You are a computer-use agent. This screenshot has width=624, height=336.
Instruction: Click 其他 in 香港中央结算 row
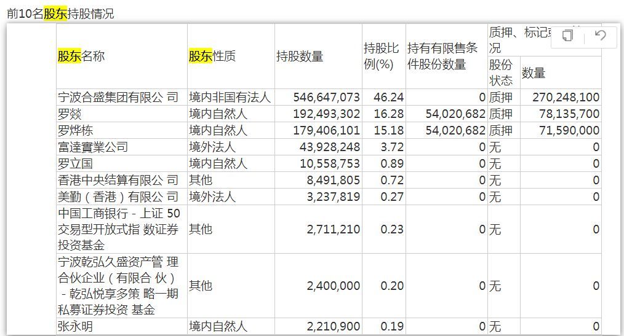(x=201, y=181)
